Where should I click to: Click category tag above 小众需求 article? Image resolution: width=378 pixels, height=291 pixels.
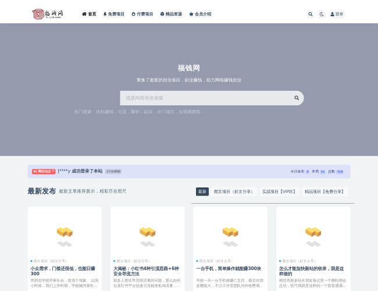[x=49, y=261]
